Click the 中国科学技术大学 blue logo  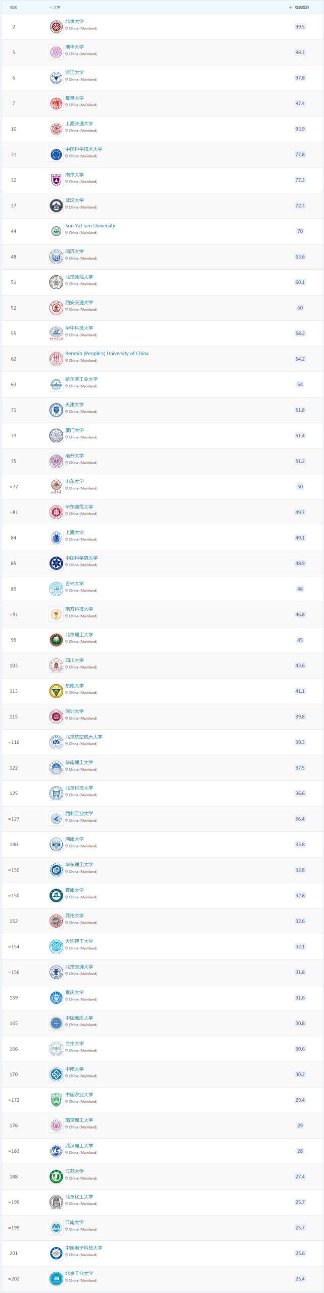click(x=56, y=154)
